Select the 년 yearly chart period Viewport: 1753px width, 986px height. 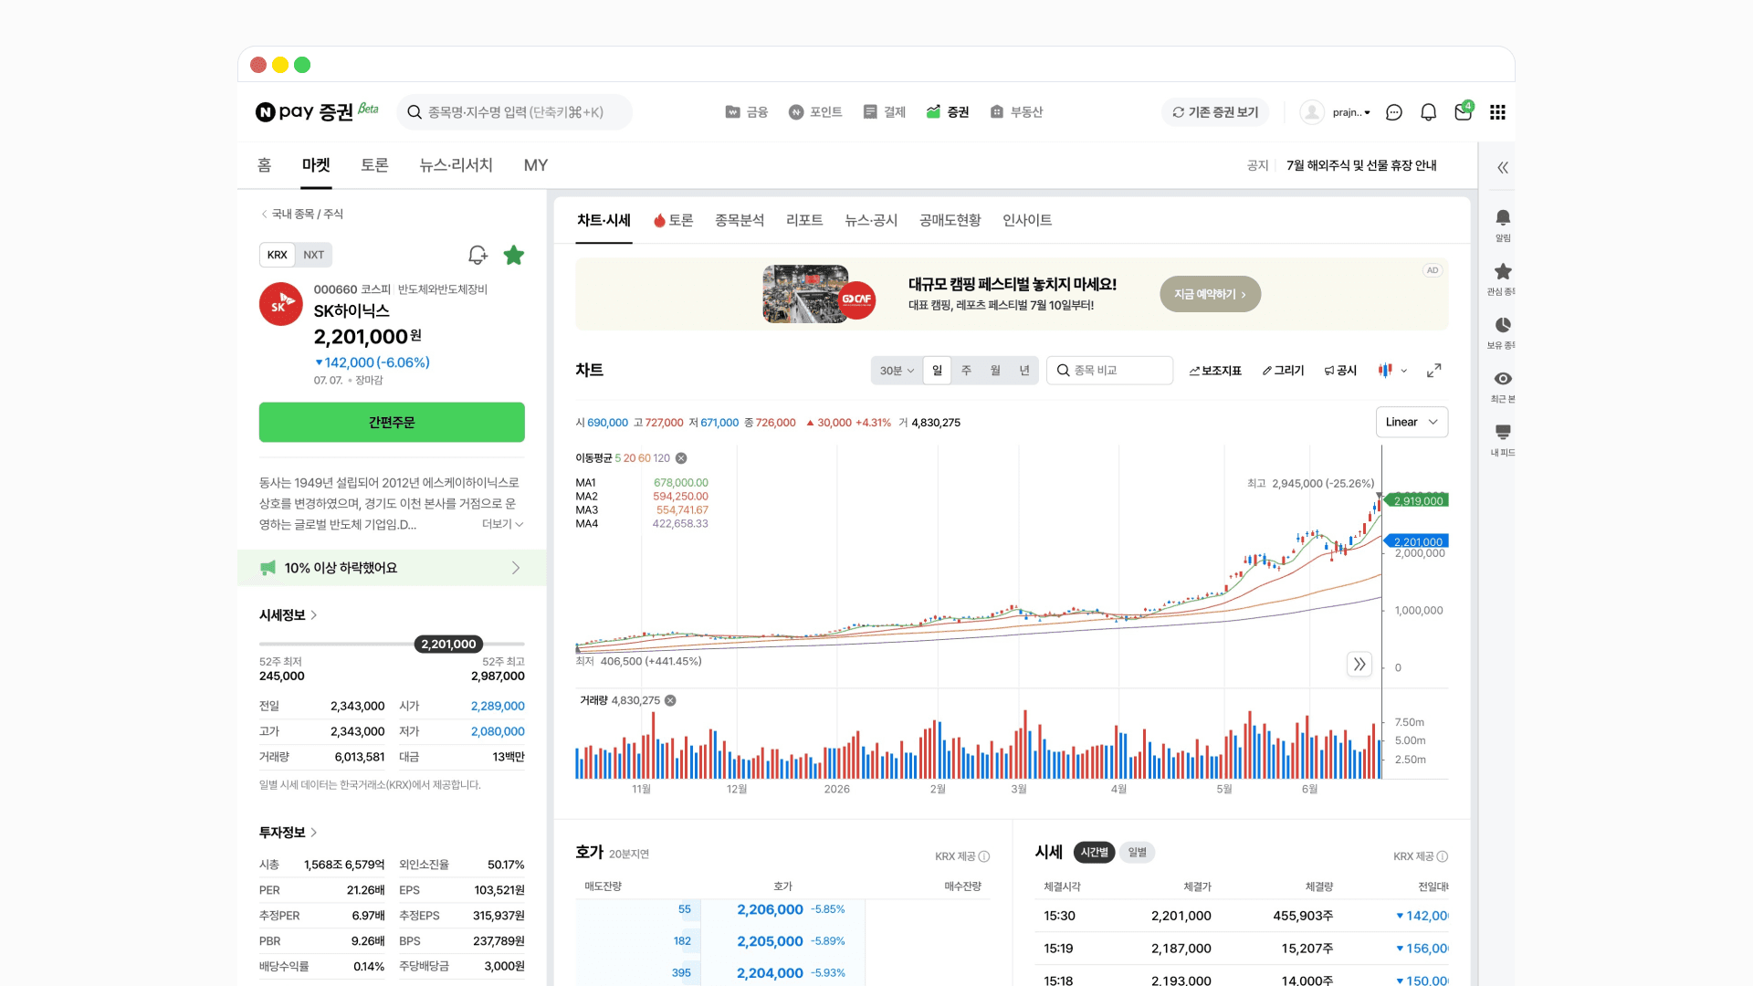pyautogui.click(x=1024, y=370)
